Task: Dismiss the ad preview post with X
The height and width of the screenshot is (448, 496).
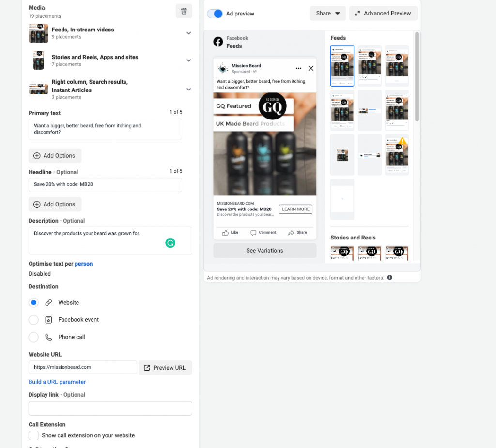Action: [x=311, y=68]
